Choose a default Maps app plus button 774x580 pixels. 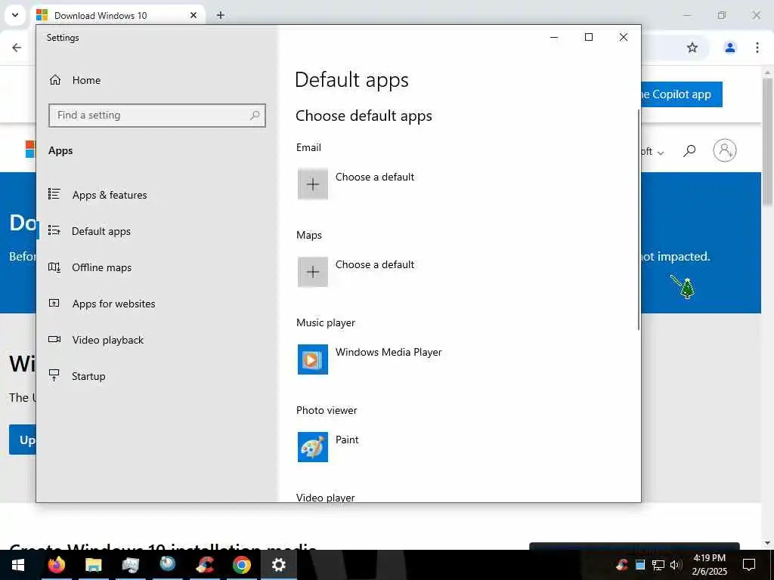[x=313, y=272]
